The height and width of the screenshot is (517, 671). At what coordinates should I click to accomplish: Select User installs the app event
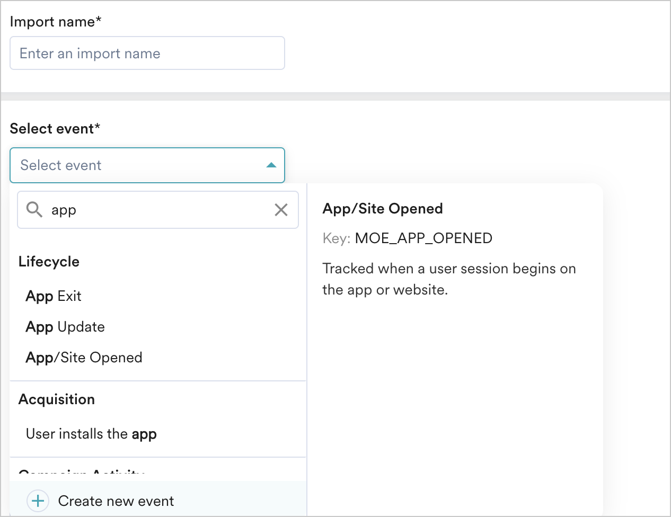91,434
